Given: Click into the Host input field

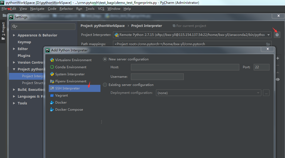Looking at the screenshot, I should click(x=185, y=67).
